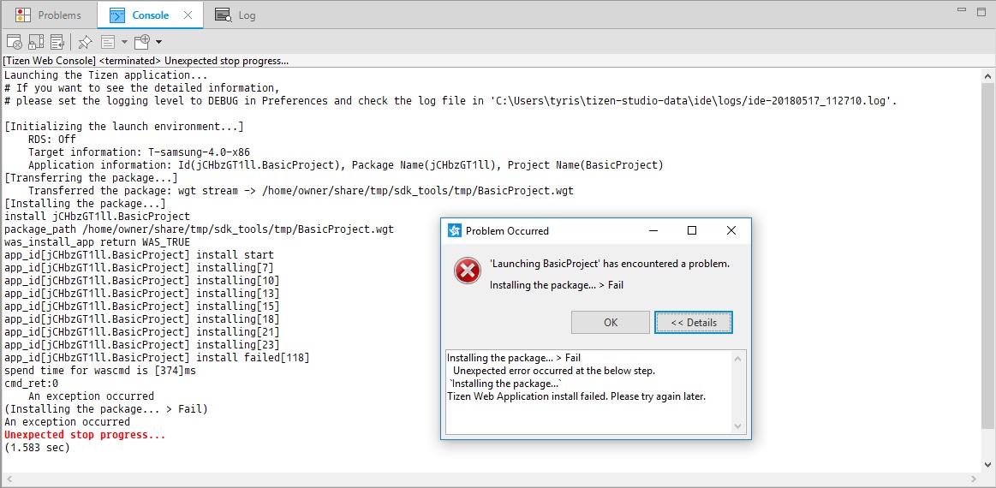Click the Display Selected Console icon
The width and height of the screenshot is (996, 488).
[109, 41]
